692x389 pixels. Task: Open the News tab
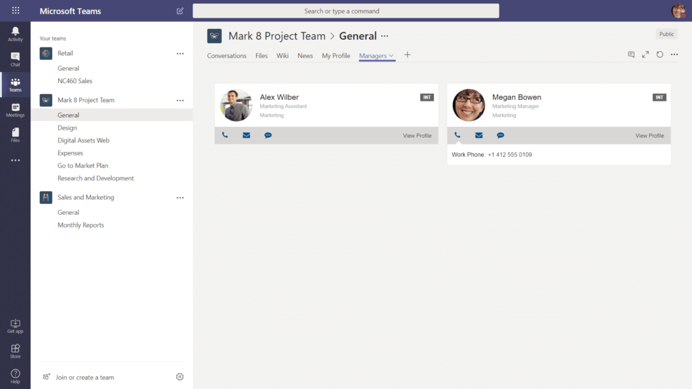(305, 55)
